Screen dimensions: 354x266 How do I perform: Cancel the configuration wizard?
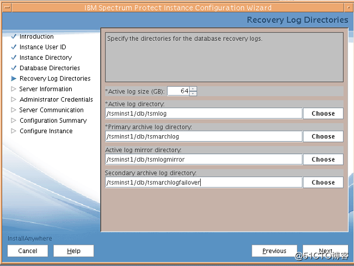click(x=28, y=251)
